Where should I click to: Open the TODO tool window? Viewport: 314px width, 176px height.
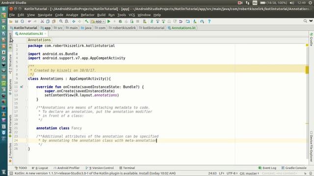(21, 168)
